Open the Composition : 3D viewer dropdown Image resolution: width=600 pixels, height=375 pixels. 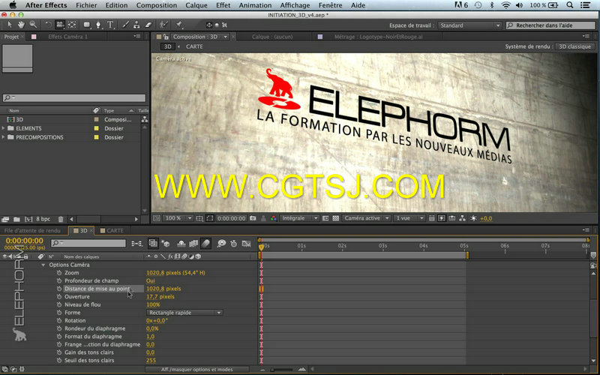pyautogui.click(x=226, y=37)
